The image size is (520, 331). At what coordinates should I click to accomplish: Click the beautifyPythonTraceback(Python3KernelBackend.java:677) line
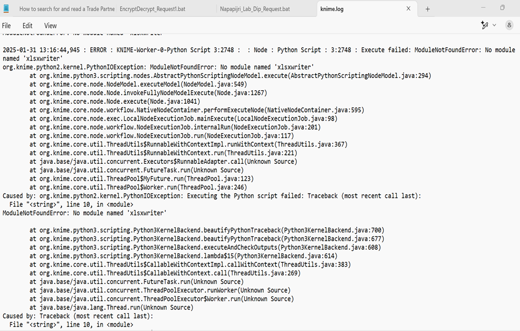tap(206, 239)
